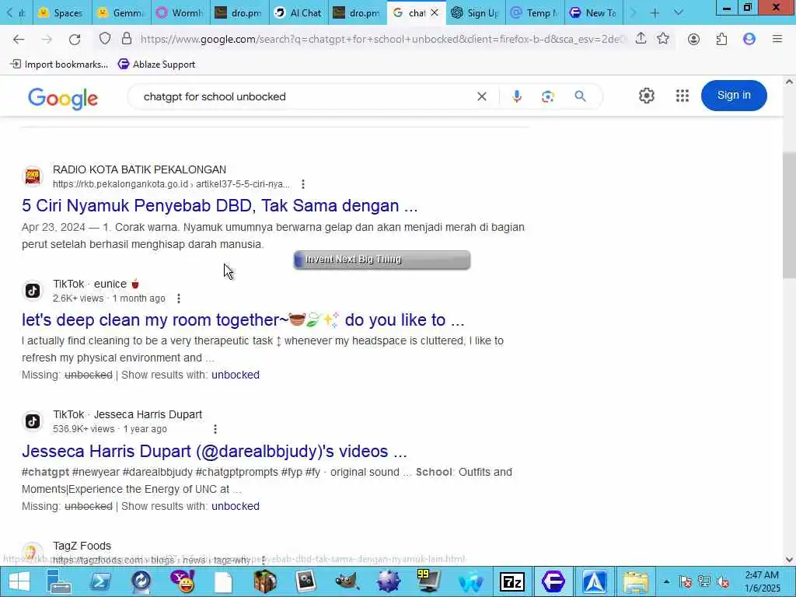This screenshot has width=796, height=597.
Task: Open the blue profile avatar icon
Action: coord(749,39)
